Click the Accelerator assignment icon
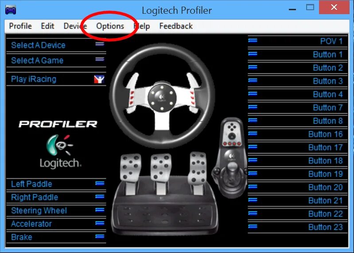The height and width of the screenshot is (253, 354). point(100,223)
